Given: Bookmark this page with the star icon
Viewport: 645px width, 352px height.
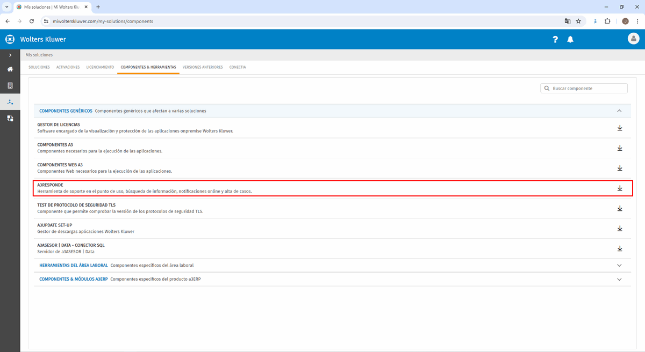Looking at the screenshot, I should click(578, 21).
